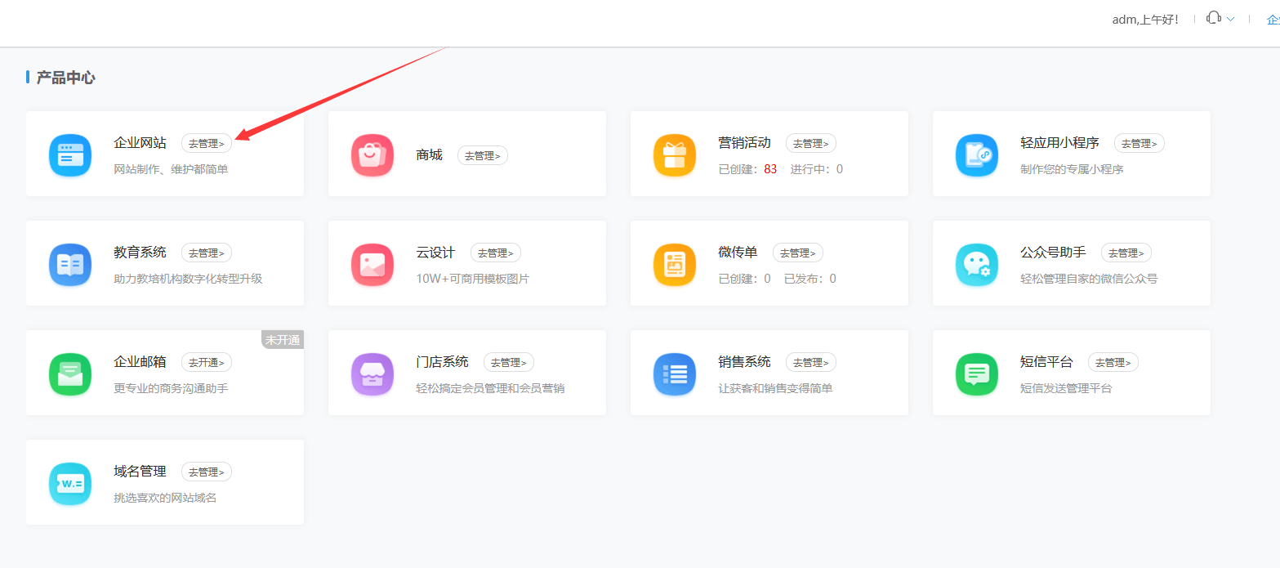The width and height of the screenshot is (1280, 568).
Task: Click the 云设计 title text
Action: 435,253
